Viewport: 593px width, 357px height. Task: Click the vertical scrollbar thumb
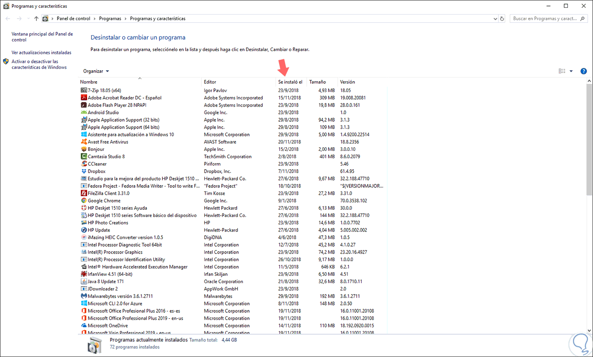[x=589, y=139]
